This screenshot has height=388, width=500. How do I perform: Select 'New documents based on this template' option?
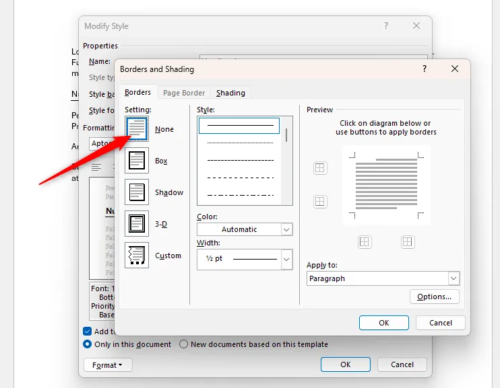click(x=184, y=344)
